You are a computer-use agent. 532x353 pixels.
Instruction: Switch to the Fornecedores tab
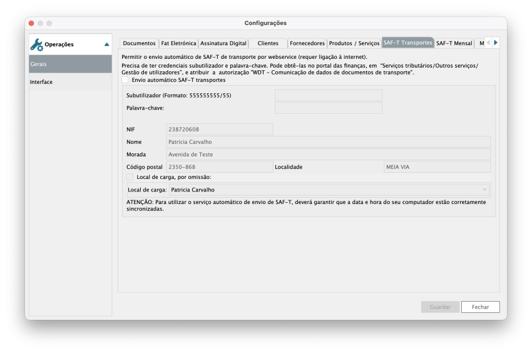click(x=307, y=43)
